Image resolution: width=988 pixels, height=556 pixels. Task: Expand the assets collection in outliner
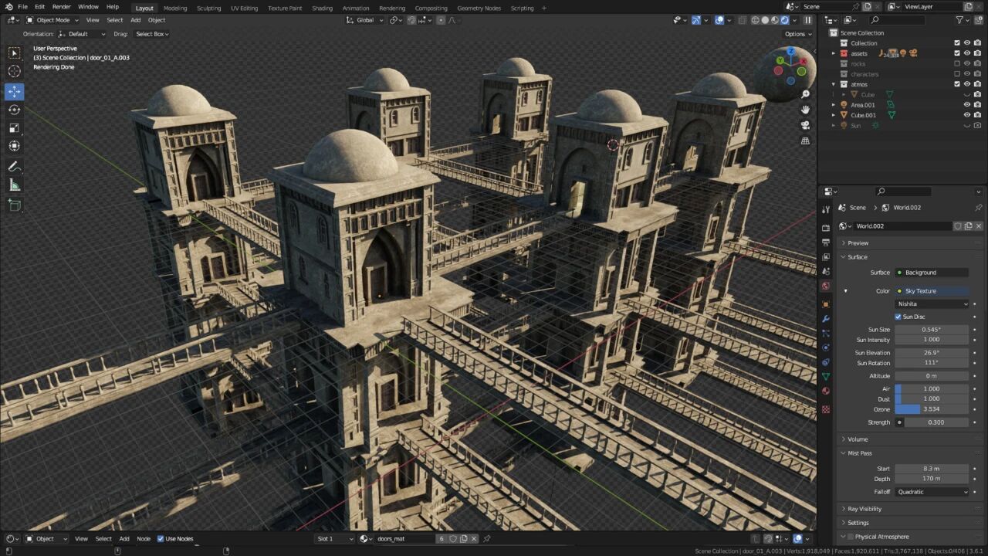tap(834, 53)
